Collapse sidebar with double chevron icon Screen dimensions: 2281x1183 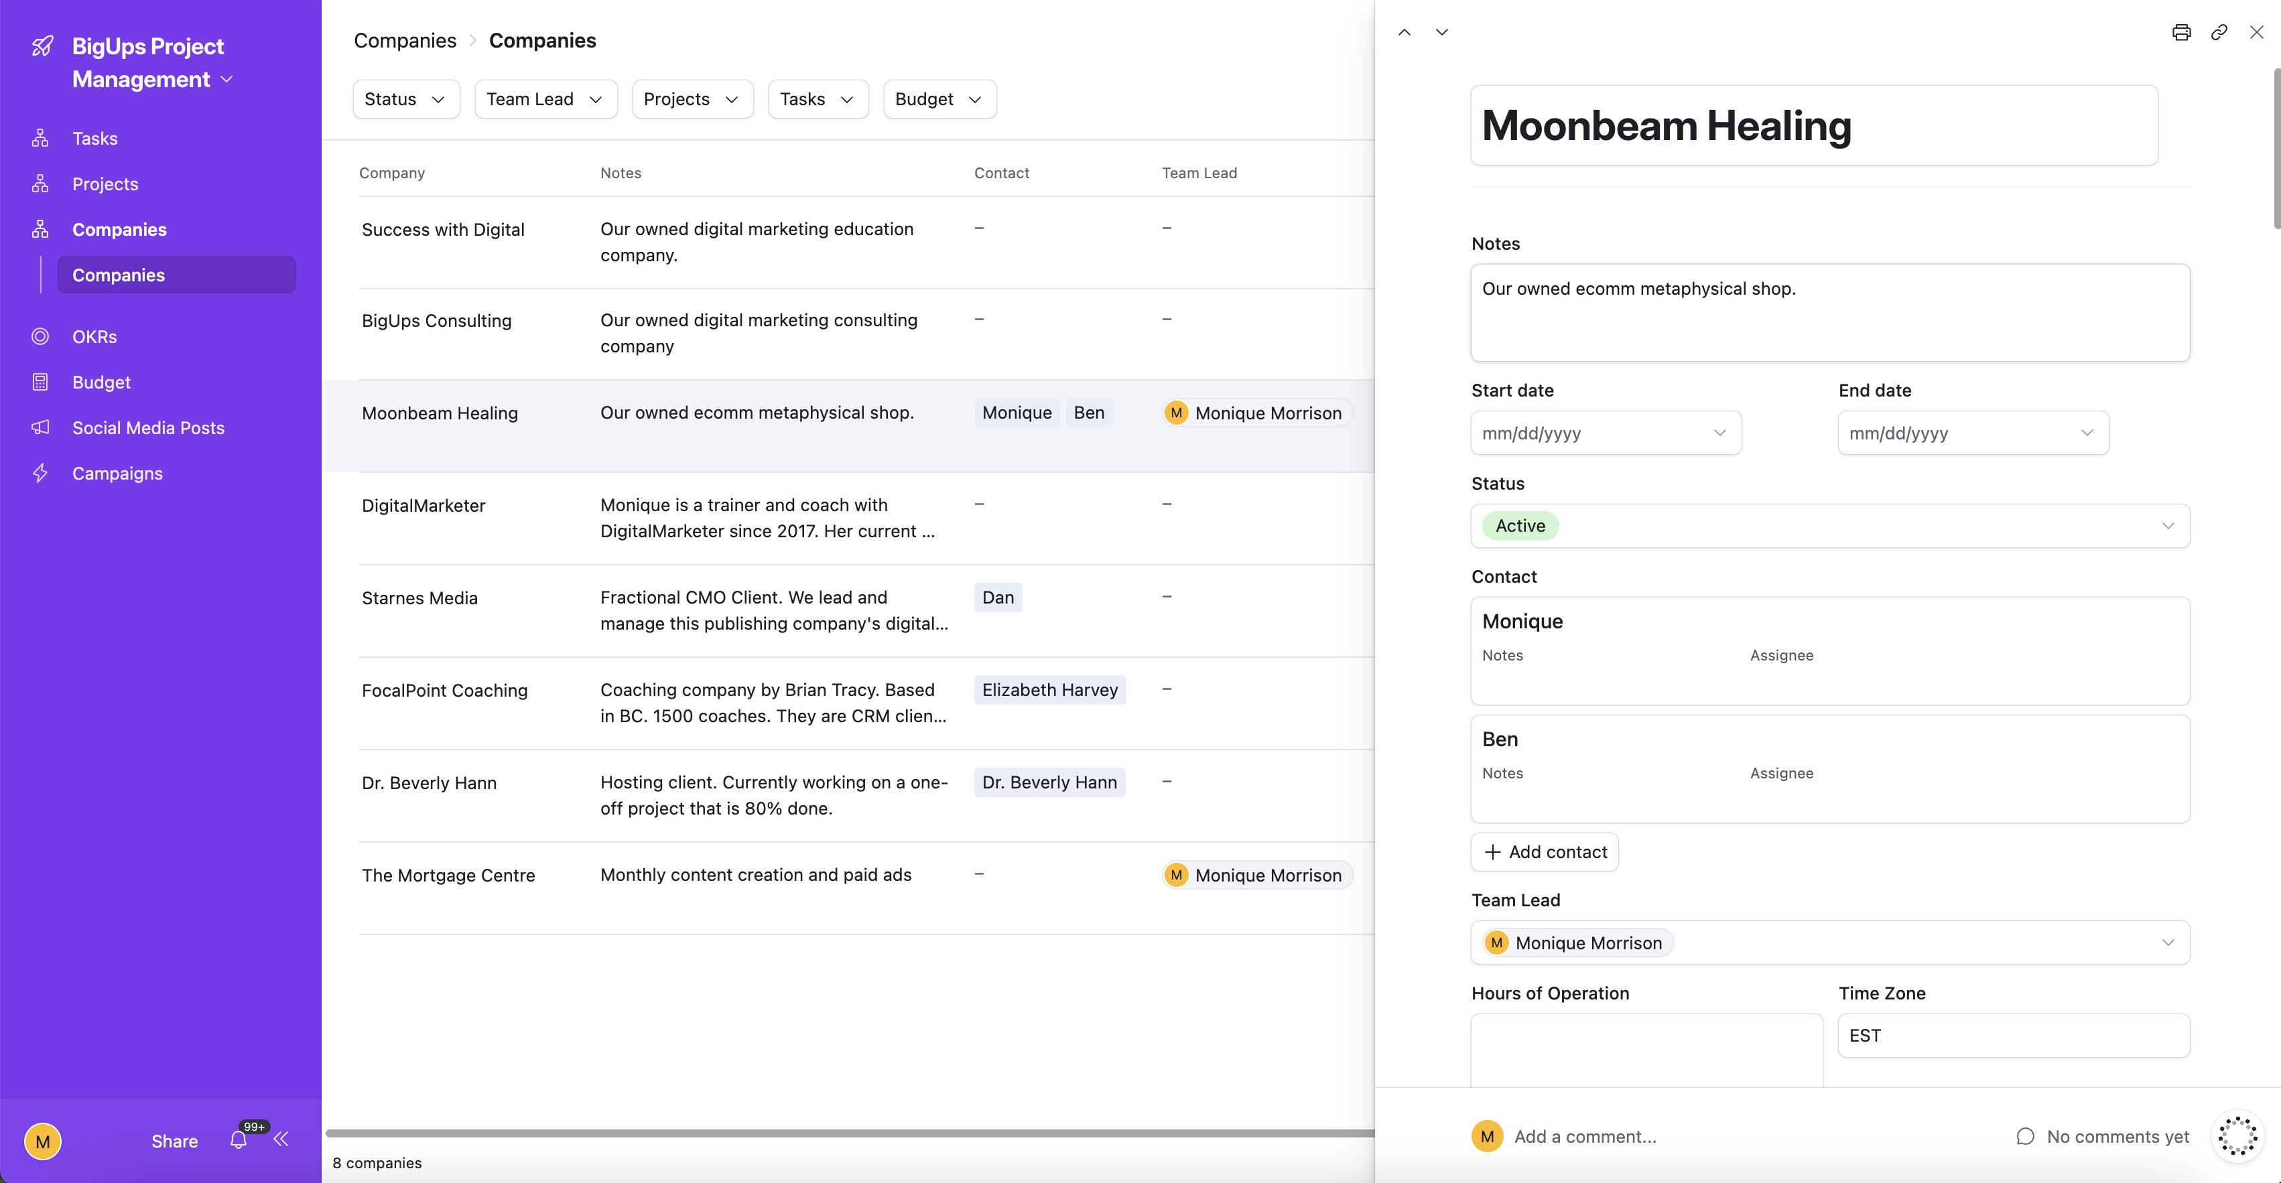[x=281, y=1139]
